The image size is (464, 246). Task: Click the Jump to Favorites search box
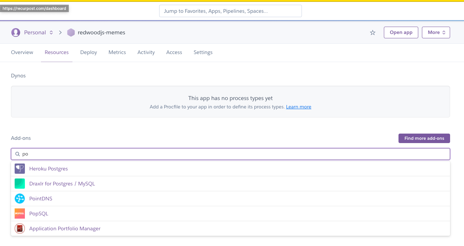(x=231, y=11)
